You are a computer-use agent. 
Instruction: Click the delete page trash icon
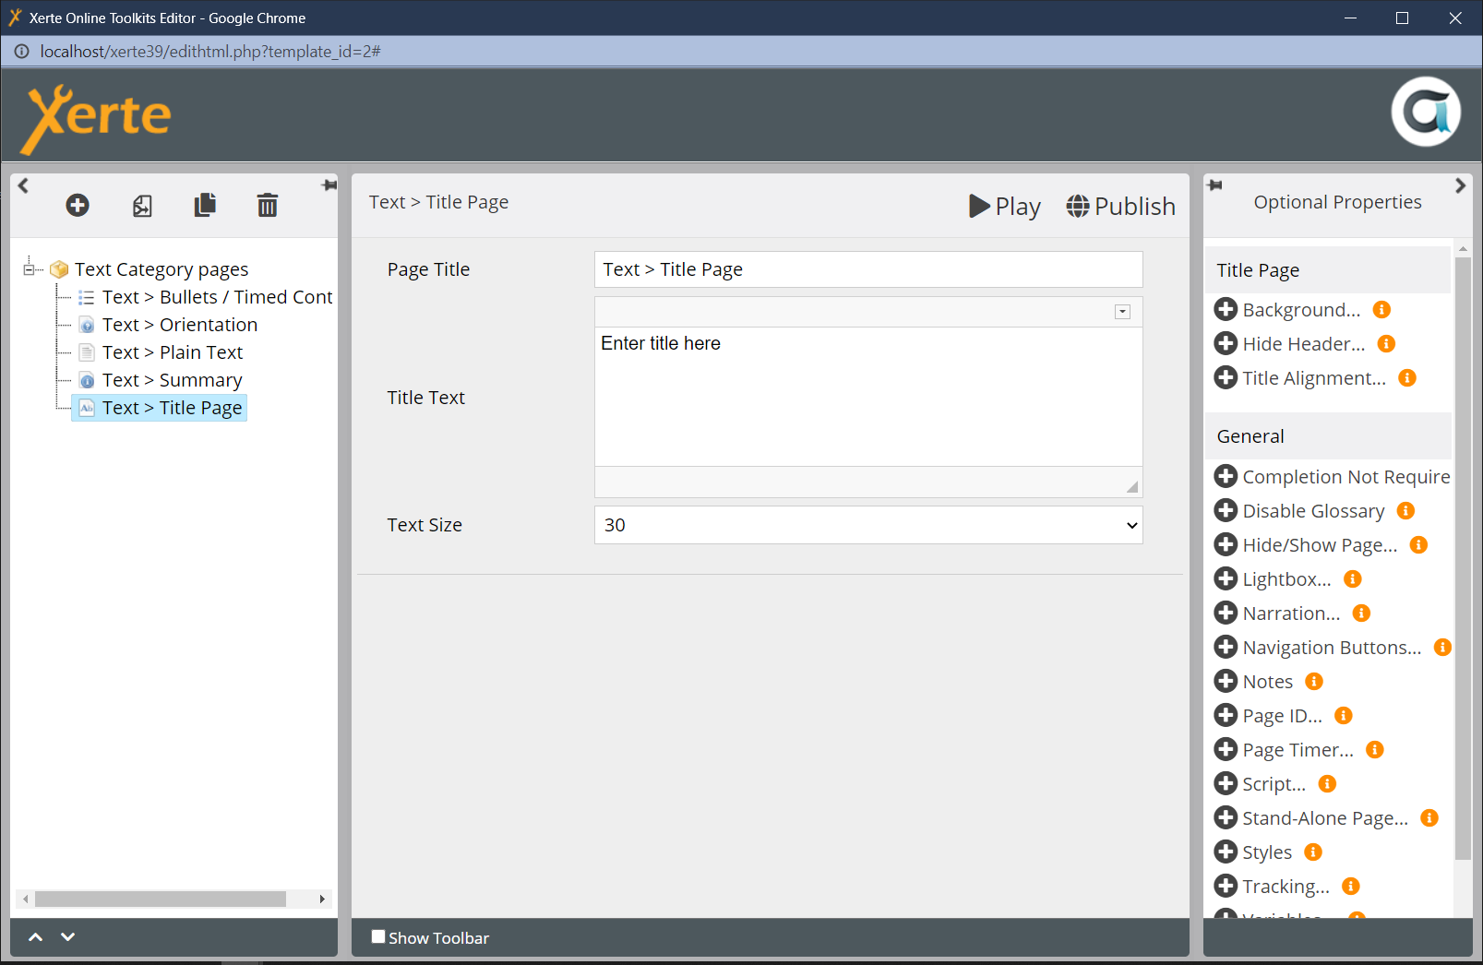(267, 205)
